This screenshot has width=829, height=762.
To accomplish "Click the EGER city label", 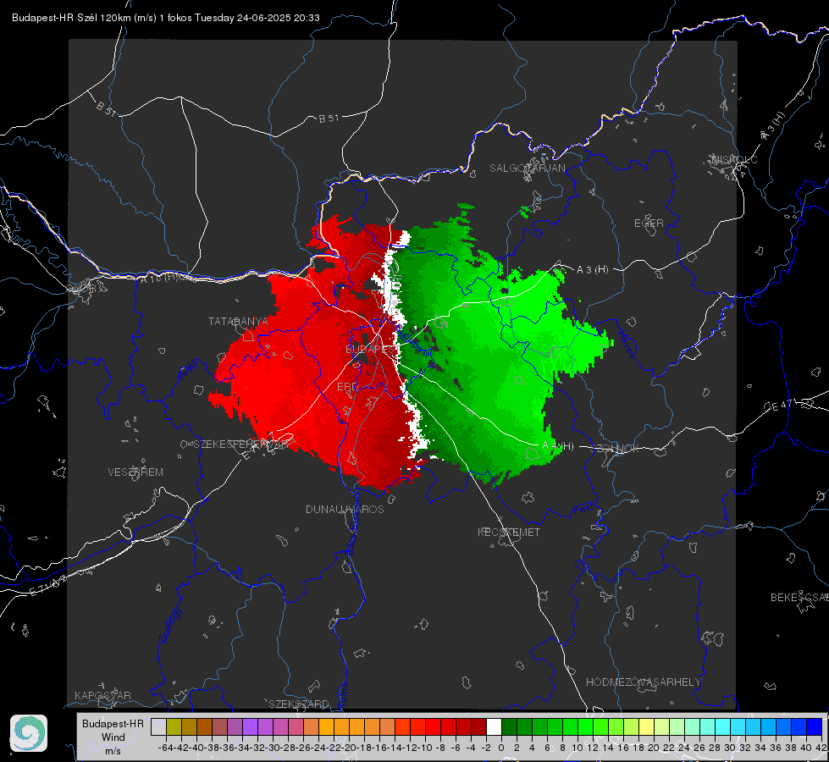I will (649, 224).
